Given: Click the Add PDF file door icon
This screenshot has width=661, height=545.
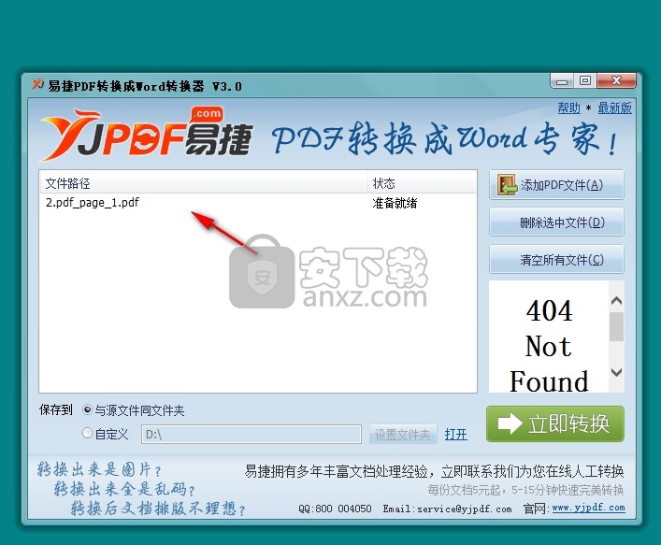Looking at the screenshot, I should [x=507, y=184].
